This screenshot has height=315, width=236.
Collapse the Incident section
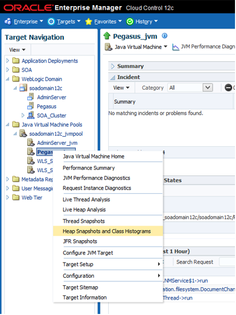point(113,77)
